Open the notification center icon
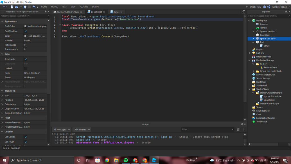This screenshot has width=291, height=164. click(x=285, y=160)
